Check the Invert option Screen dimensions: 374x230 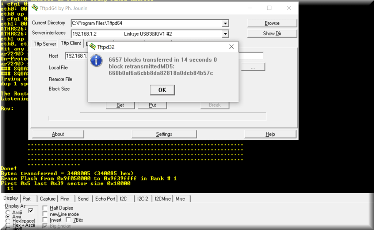45,220
